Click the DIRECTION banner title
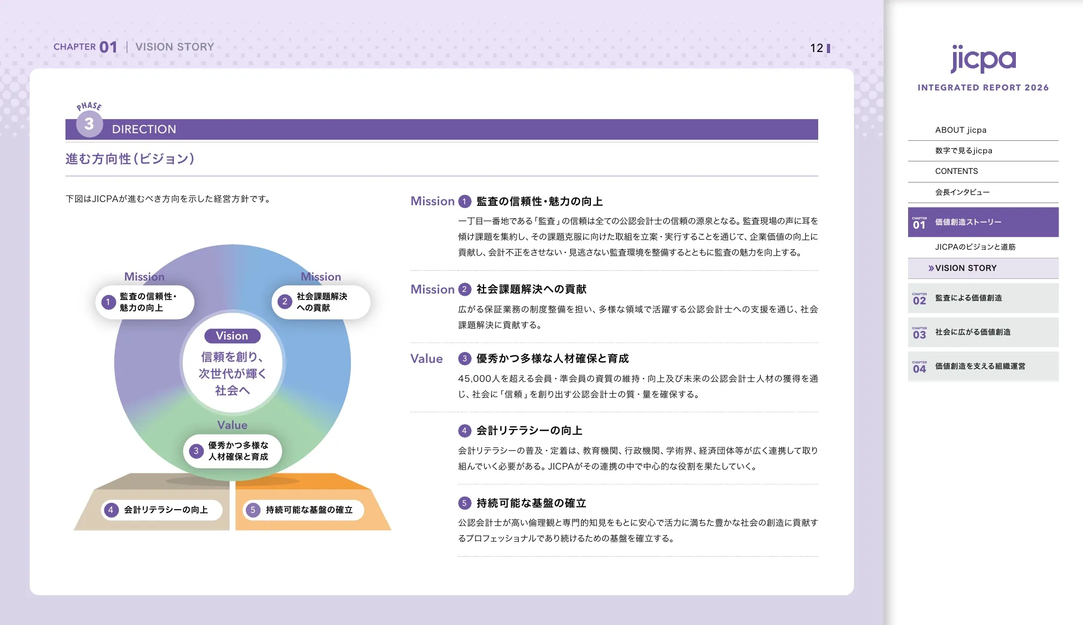 pyautogui.click(x=144, y=129)
